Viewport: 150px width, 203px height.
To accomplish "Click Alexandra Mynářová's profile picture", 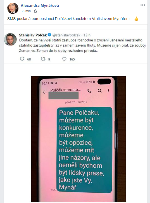I will 13,8.
